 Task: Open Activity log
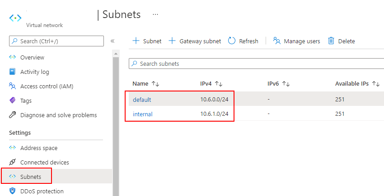click(34, 72)
